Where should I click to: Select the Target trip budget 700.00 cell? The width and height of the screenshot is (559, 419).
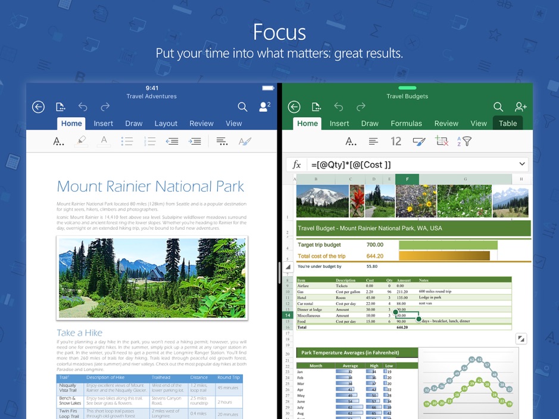tap(374, 245)
